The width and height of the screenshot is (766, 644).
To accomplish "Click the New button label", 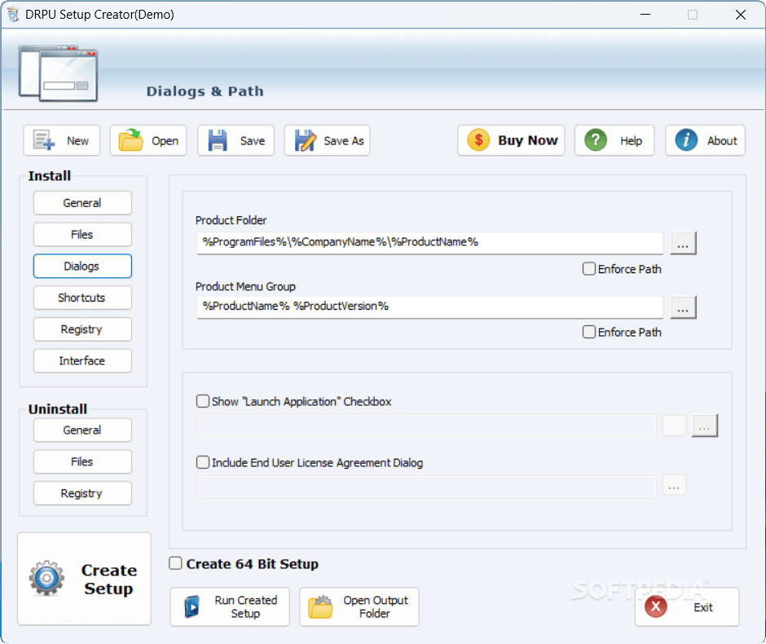I will tap(77, 141).
